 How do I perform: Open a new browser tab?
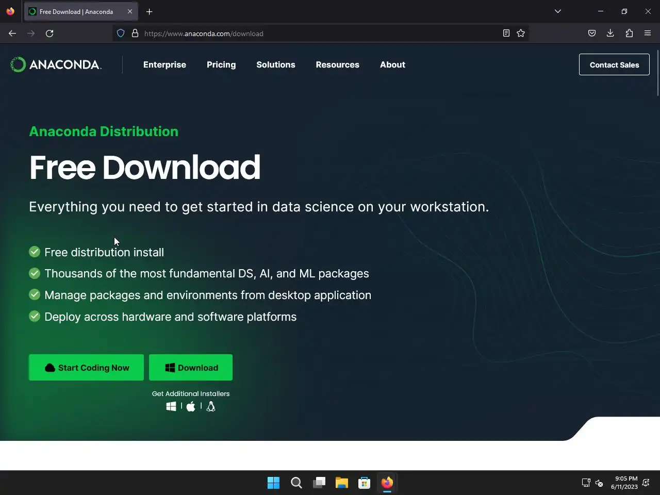click(150, 11)
